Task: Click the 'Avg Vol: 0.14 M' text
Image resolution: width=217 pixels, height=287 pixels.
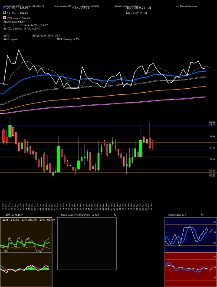Action: click(x=138, y=8)
